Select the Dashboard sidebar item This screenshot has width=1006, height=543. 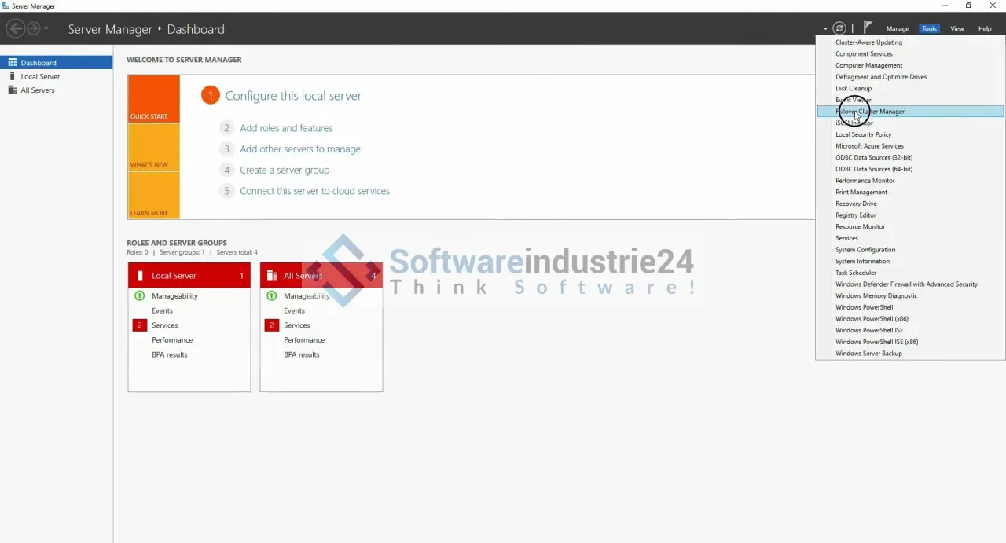point(57,63)
